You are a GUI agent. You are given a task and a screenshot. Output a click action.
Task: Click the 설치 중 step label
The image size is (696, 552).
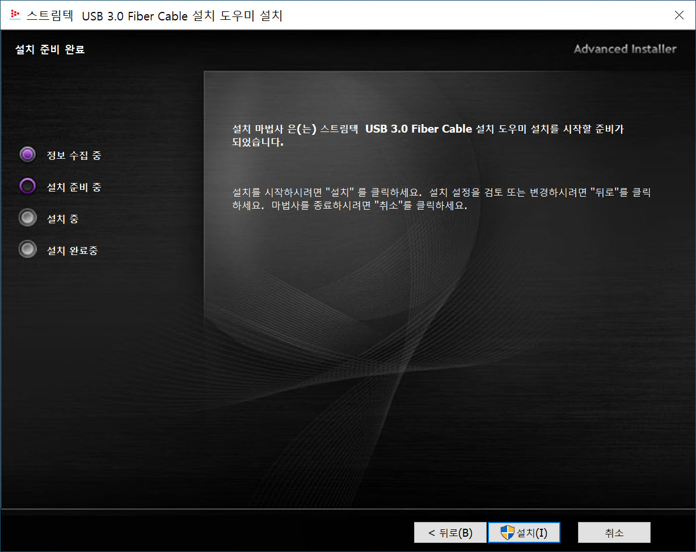click(x=62, y=219)
